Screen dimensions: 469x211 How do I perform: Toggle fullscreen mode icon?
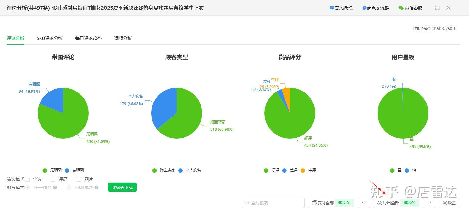pyautogui.click(x=438, y=8)
